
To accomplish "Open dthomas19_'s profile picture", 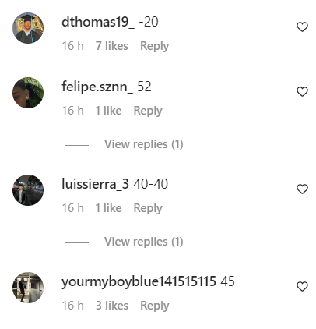I will click(28, 28).
